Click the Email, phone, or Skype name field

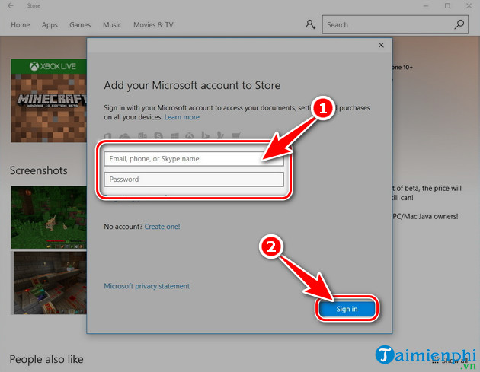pyautogui.click(x=194, y=159)
